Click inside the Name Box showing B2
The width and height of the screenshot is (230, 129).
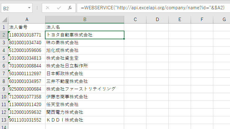[x=14, y=8]
